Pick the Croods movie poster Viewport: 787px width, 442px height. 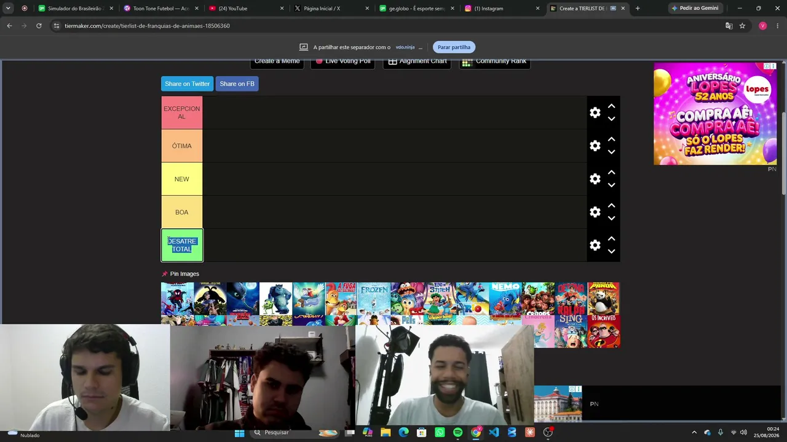pos(538,298)
